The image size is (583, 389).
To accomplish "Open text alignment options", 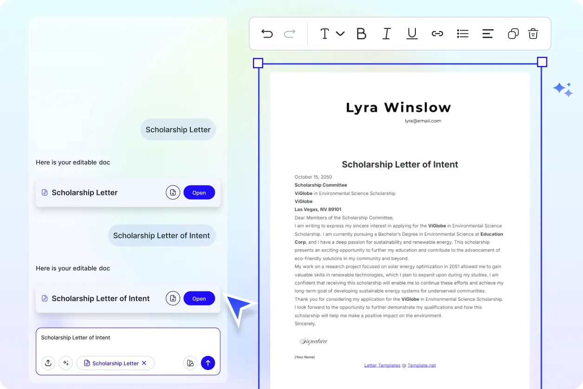I will [x=487, y=33].
